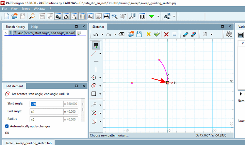Click the Redo arrow in Sketcher
Image resolution: width=245 pixels, height=145 pixels.
coord(108,34)
